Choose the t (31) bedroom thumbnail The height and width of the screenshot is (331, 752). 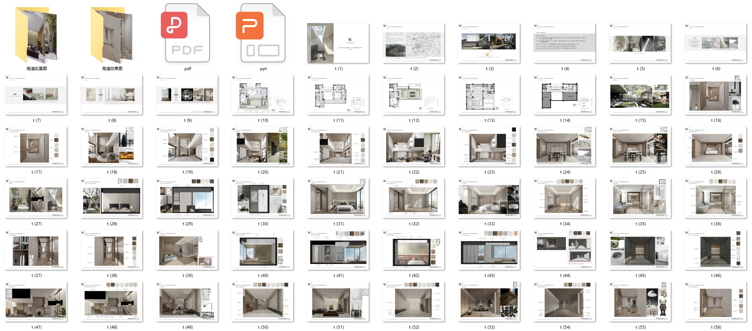click(x=338, y=199)
